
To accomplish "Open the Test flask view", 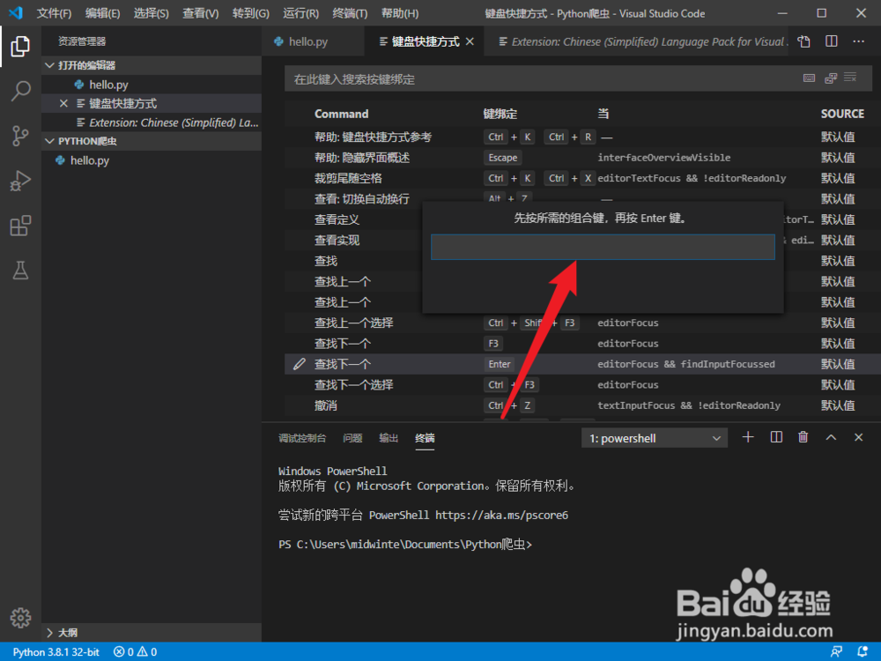I will 20,271.
